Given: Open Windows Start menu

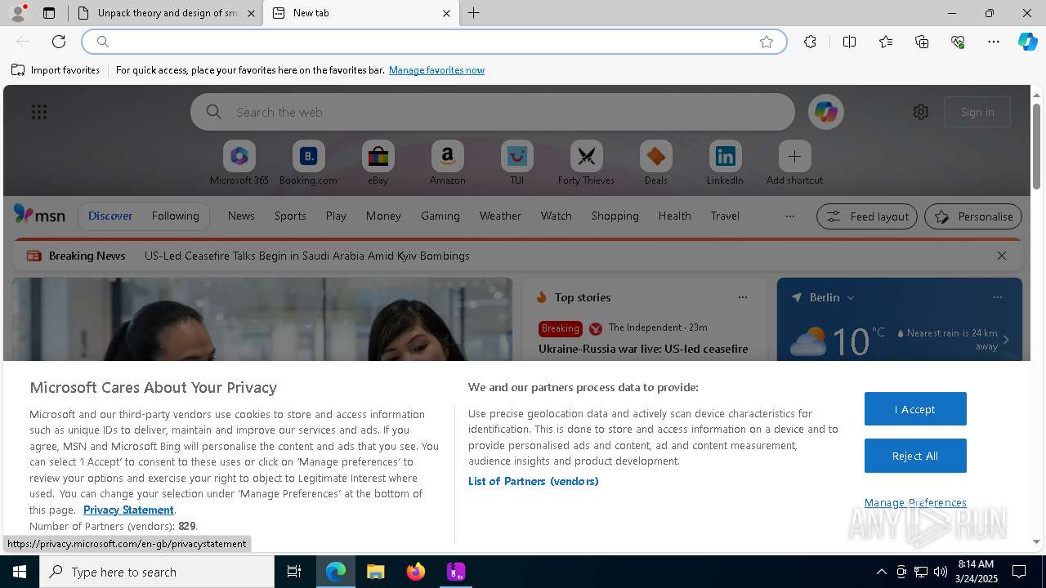Looking at the screenshot, I should point(20,572).
